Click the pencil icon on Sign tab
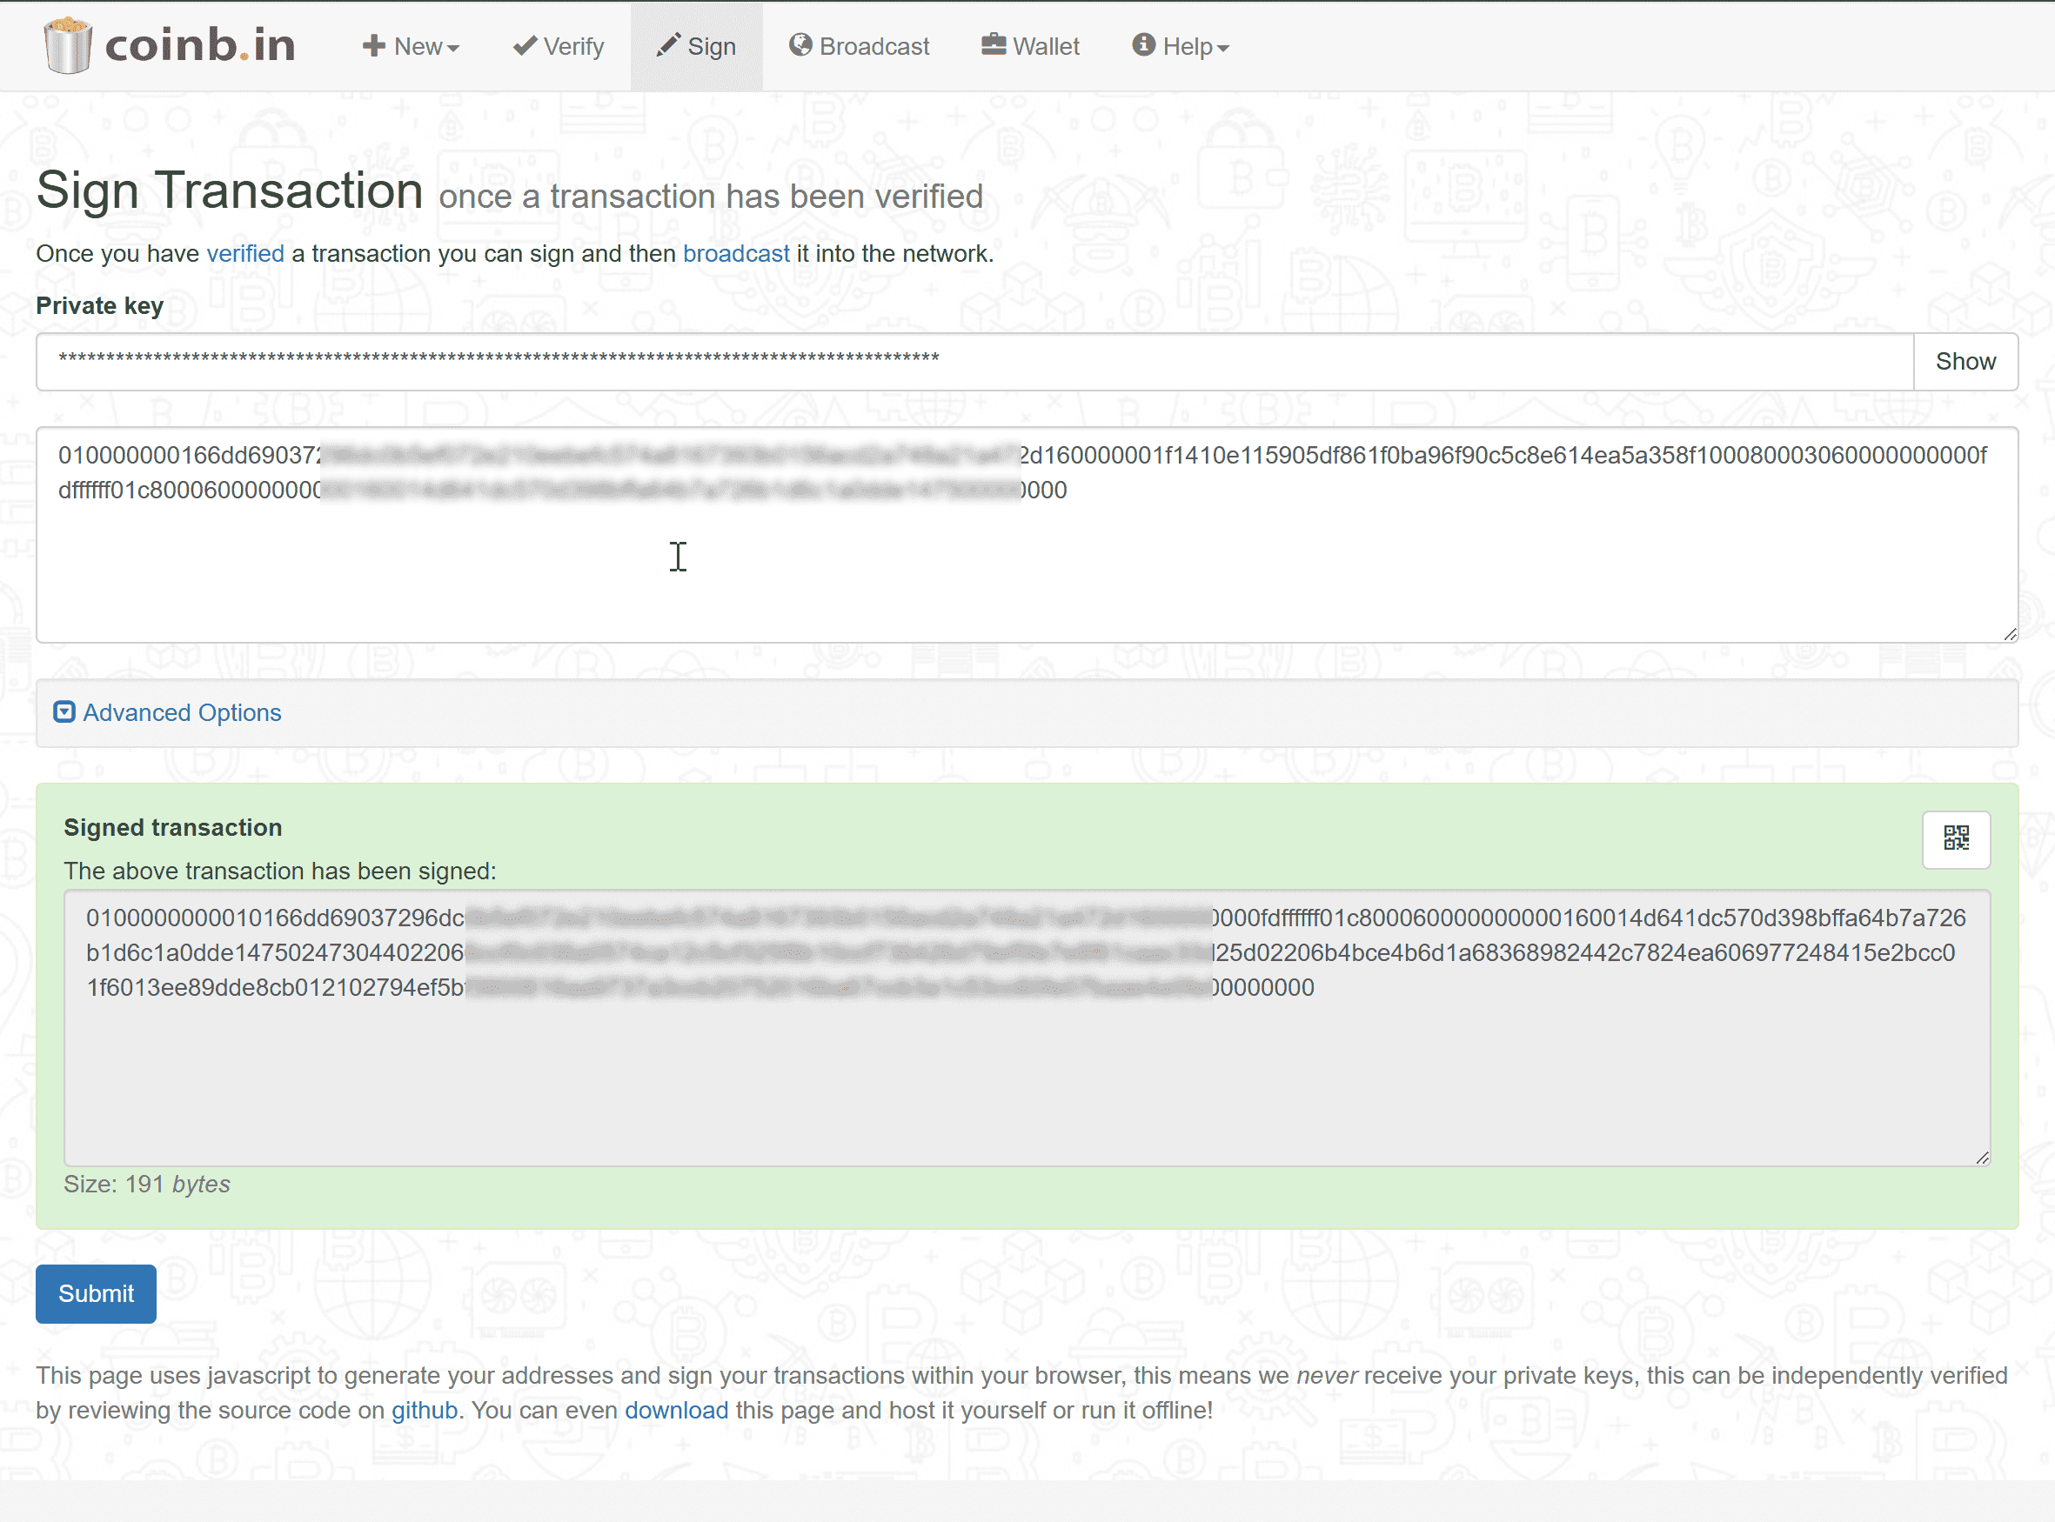This screenshot has width=2055, height=1522. [x=668, y=45]
